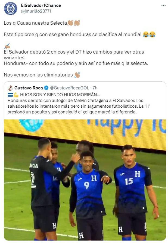Click the flexed bicep emoji in quoted tweet
Image resolution: width=168 pixels, height=244 pixels.
[x=16, y=95]
